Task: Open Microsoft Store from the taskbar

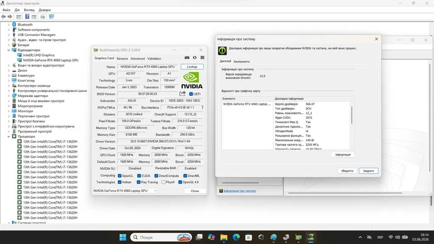Action: [249, 237]
